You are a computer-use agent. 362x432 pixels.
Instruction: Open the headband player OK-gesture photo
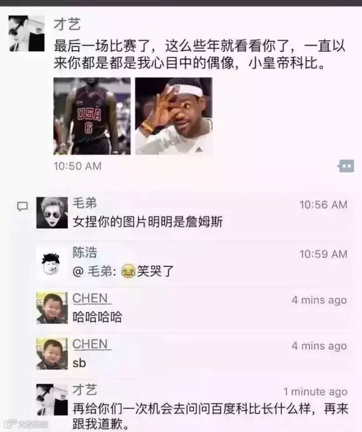click(x=174, y=116)
